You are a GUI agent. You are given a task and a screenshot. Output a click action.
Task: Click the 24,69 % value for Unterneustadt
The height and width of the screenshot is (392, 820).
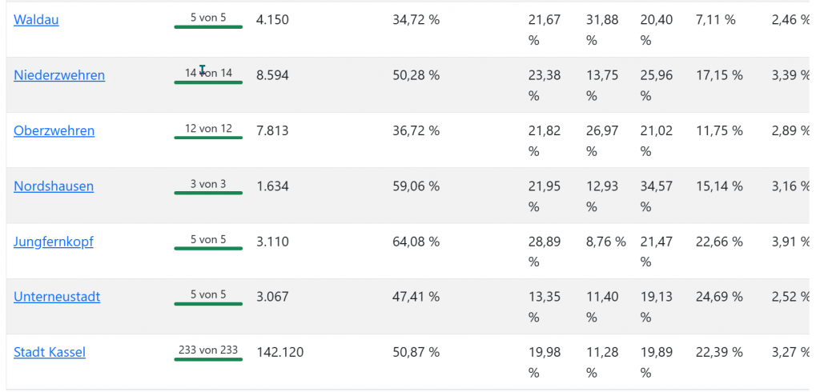(719, 297)
